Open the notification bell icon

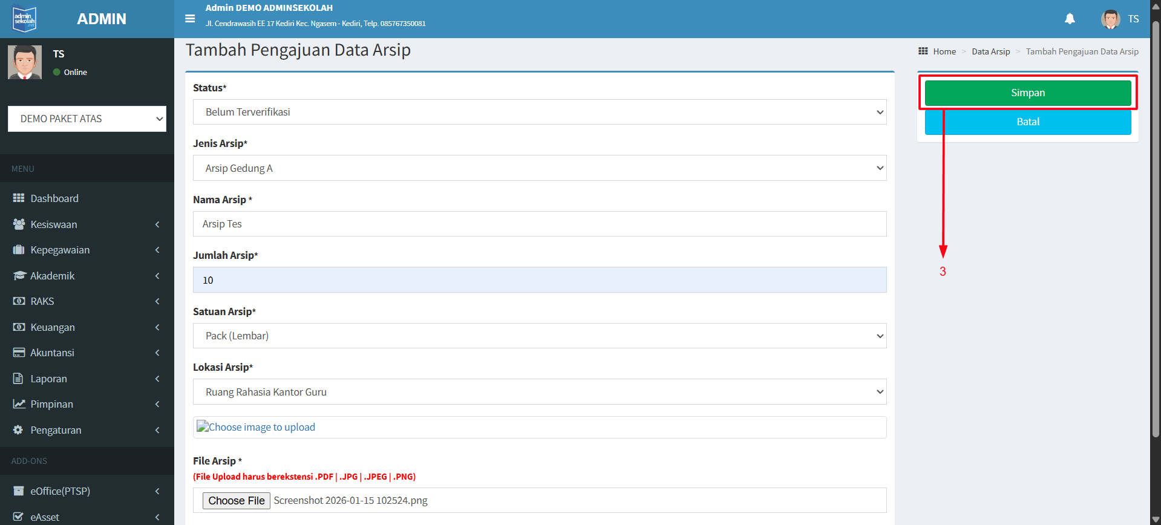tap(1070, 19)
